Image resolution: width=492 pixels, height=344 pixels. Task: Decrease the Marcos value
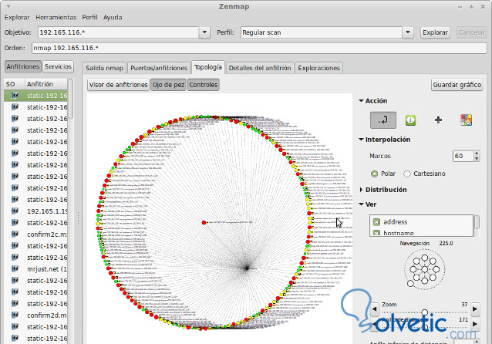(477, 159)
